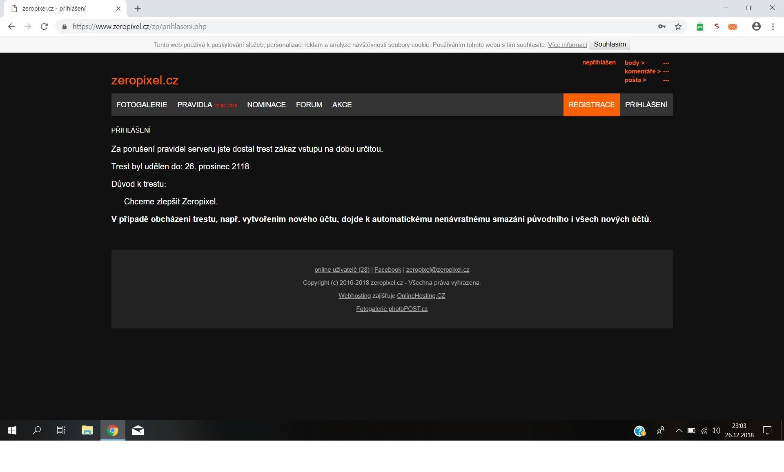Viewport: 784px width, 472px height.
Task: Open the online uživatelé (28) link
Action: [342, 270]
